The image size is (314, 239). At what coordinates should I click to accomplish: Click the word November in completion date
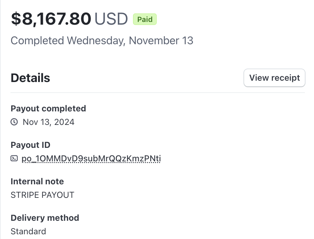click(154, 41)
